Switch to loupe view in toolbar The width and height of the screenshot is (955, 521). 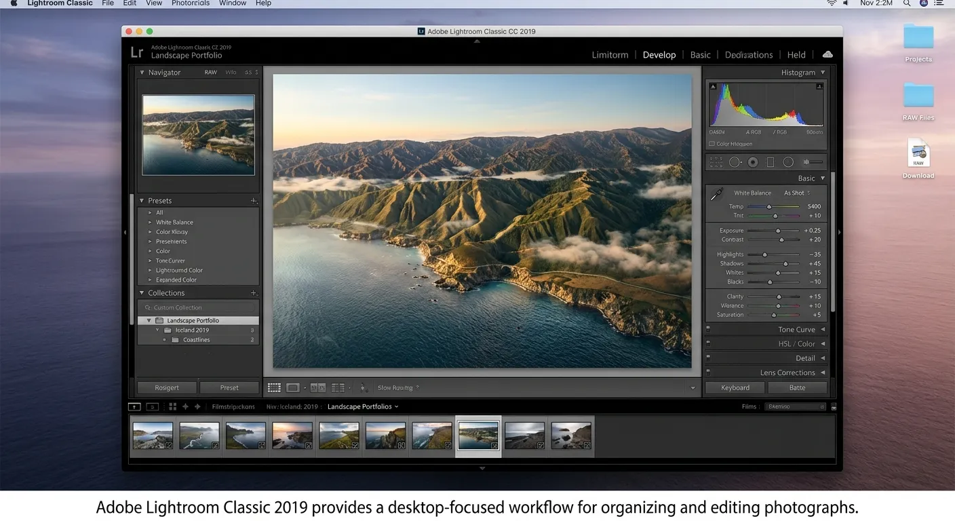click(293, 387)
